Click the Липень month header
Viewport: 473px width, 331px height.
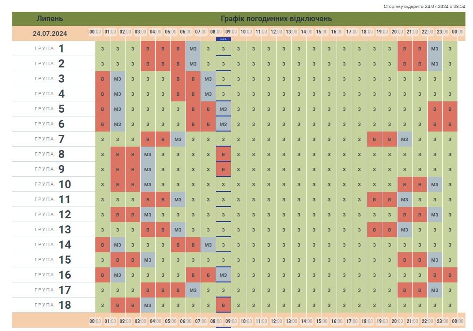[50, 19]
